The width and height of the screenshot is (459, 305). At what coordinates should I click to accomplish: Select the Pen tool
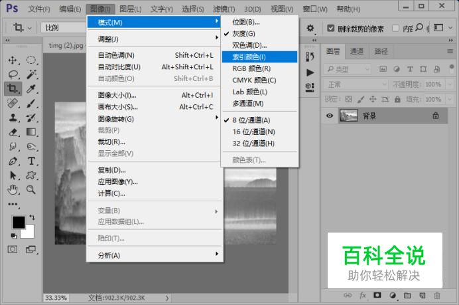(13, 161)
